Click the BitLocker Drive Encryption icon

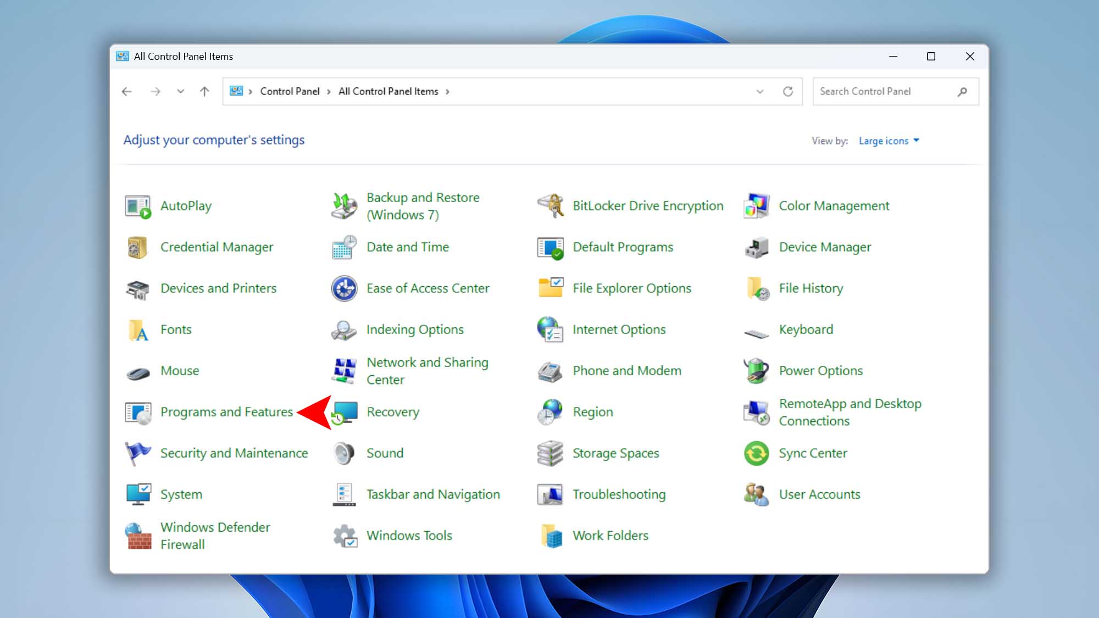[551, 207]
